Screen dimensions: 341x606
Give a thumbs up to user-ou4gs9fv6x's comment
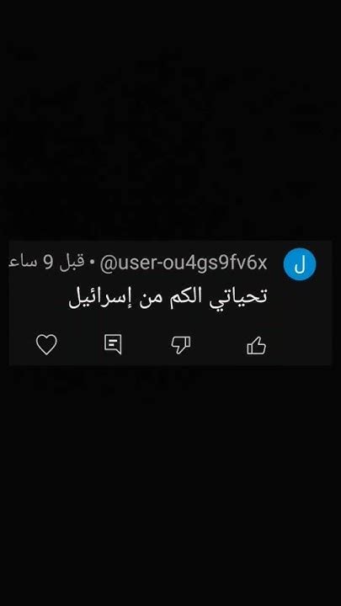point(256,345)
